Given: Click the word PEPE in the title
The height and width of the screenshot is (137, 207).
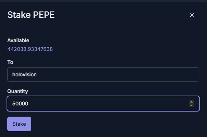Looking at the screenshot, I should [x=44, y=15].
